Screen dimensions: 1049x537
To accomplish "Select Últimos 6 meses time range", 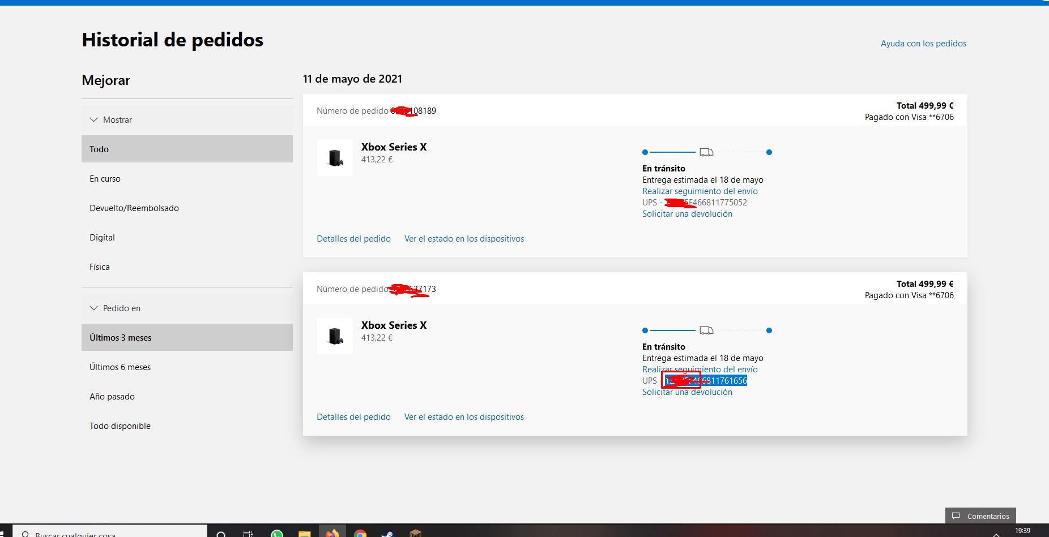I will click(x=187, y=367).
